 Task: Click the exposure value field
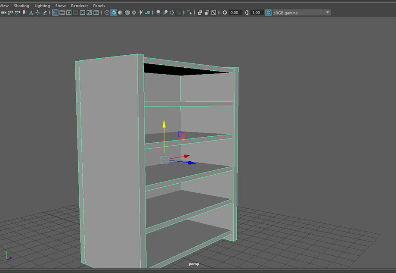(235, 13)
